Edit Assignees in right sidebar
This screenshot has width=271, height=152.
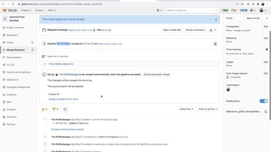(265, 27)
